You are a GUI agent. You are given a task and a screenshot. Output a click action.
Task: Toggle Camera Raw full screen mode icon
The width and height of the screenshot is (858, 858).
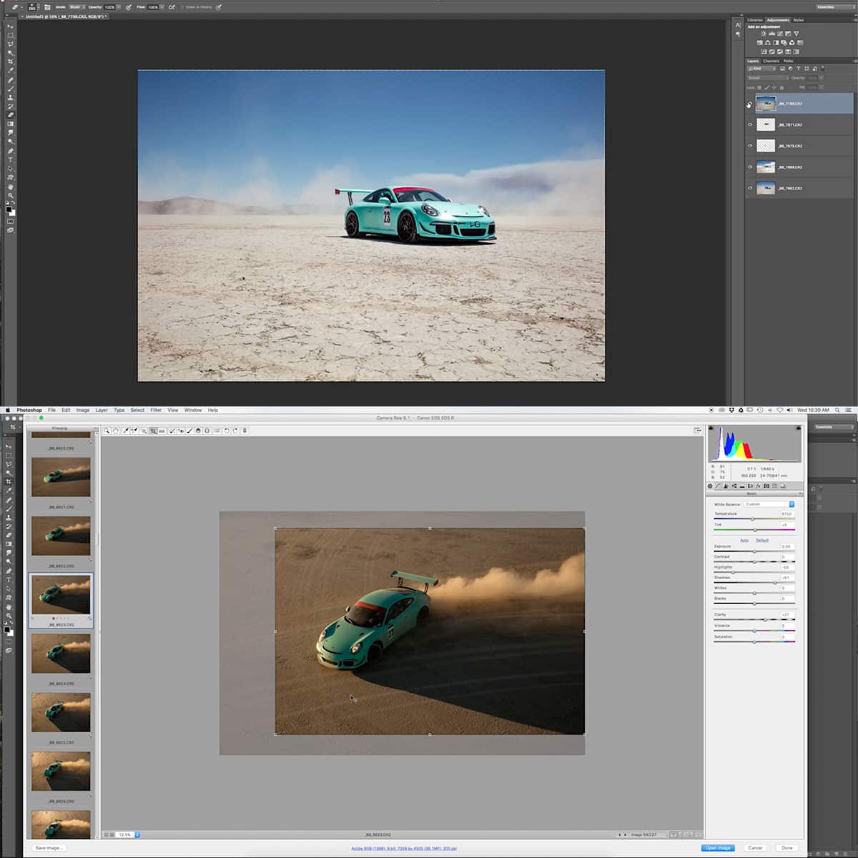coord(697,431)
